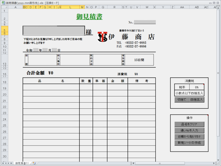
Task: Click the 契約方法 contract method field
Action: 107,60
